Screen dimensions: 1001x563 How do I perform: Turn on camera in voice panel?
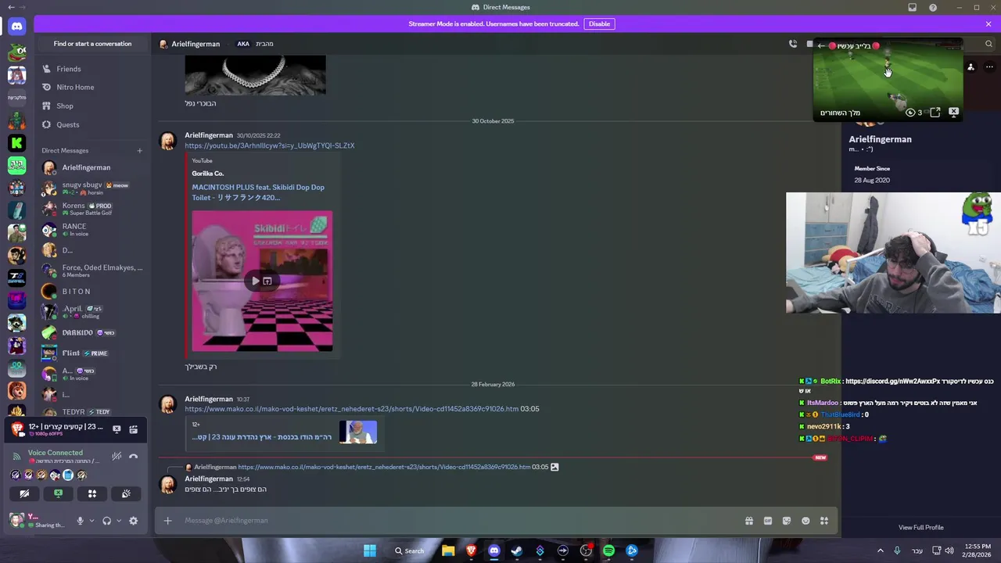point(24,493)
